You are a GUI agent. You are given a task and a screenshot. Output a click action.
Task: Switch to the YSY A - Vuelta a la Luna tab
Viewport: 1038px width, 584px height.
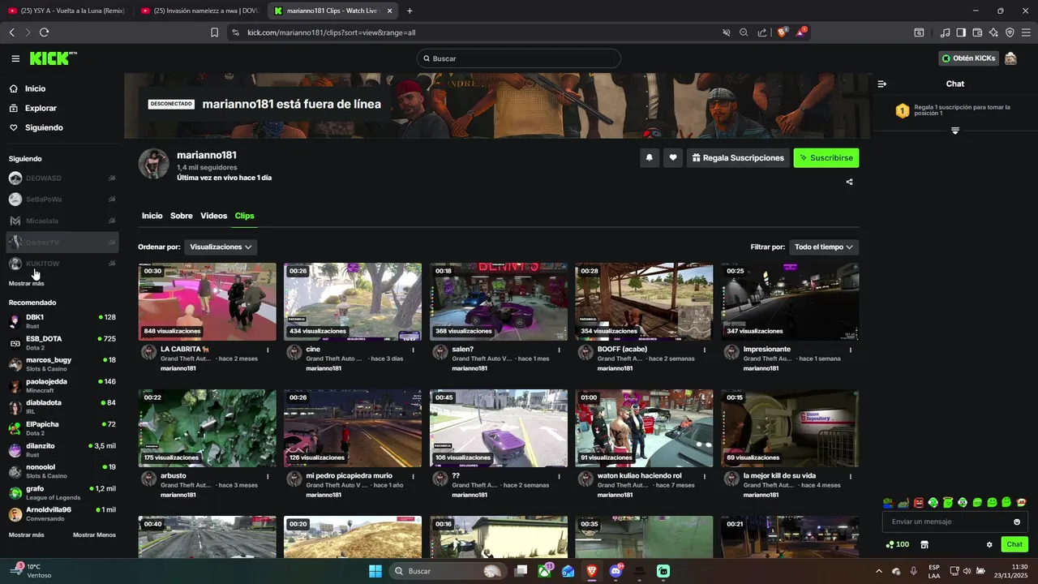coord(67,11)
